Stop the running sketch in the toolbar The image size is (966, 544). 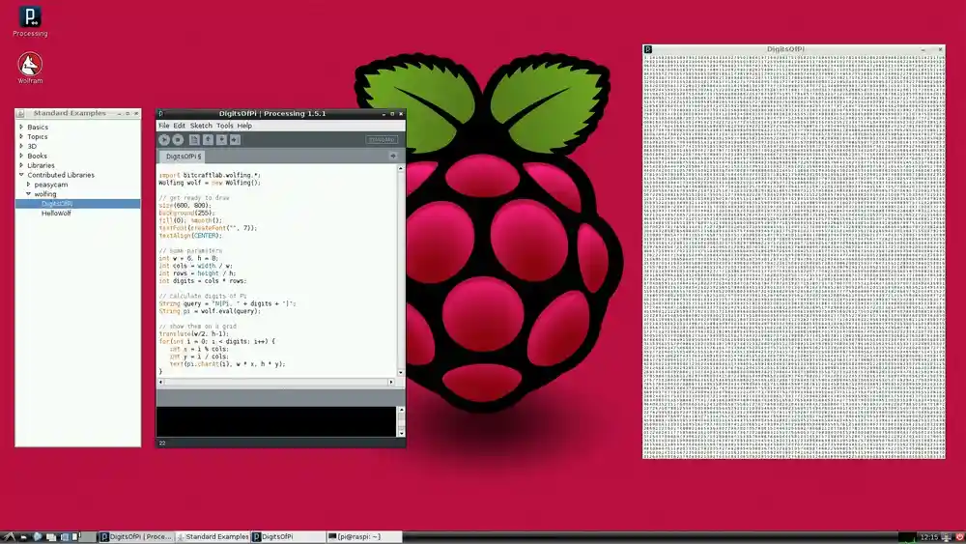178,140
